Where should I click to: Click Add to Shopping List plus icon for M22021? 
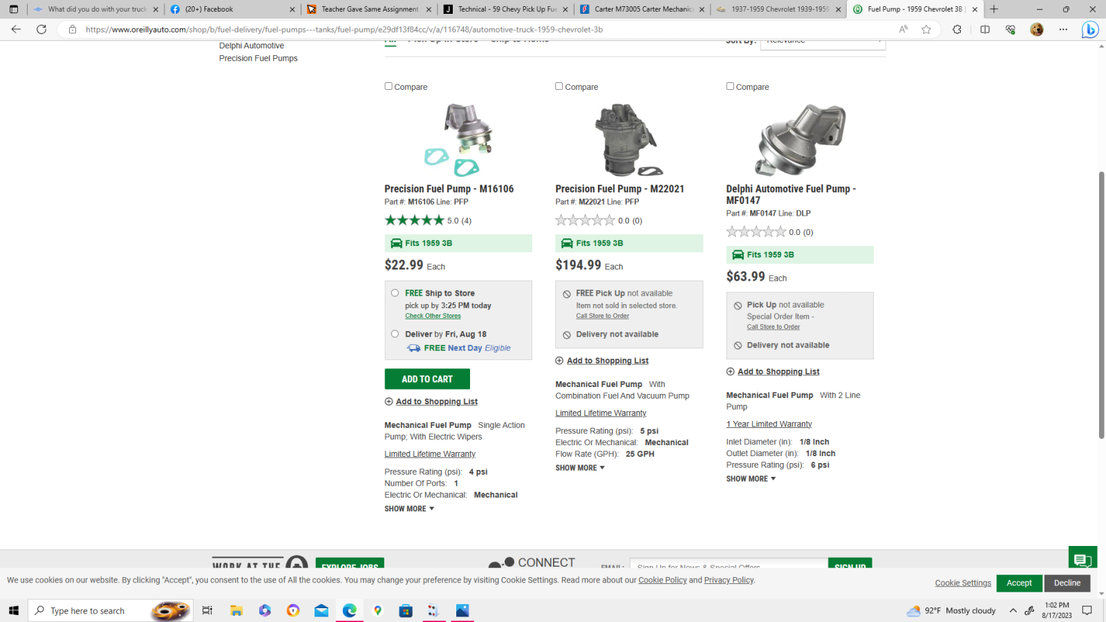559,361
